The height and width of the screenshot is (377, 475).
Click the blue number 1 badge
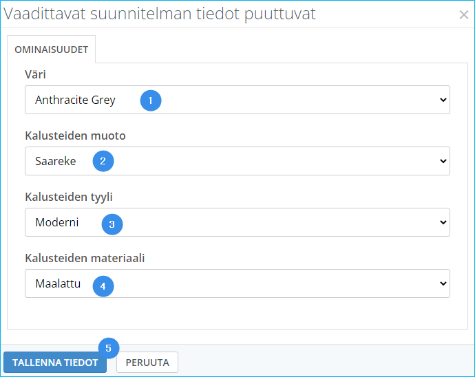point(151,100)
